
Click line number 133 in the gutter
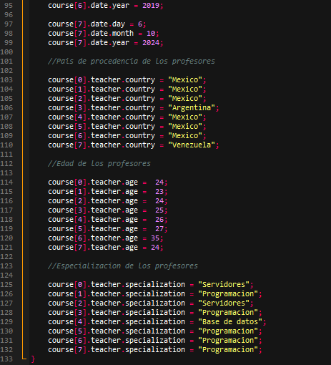click(6, 359)
